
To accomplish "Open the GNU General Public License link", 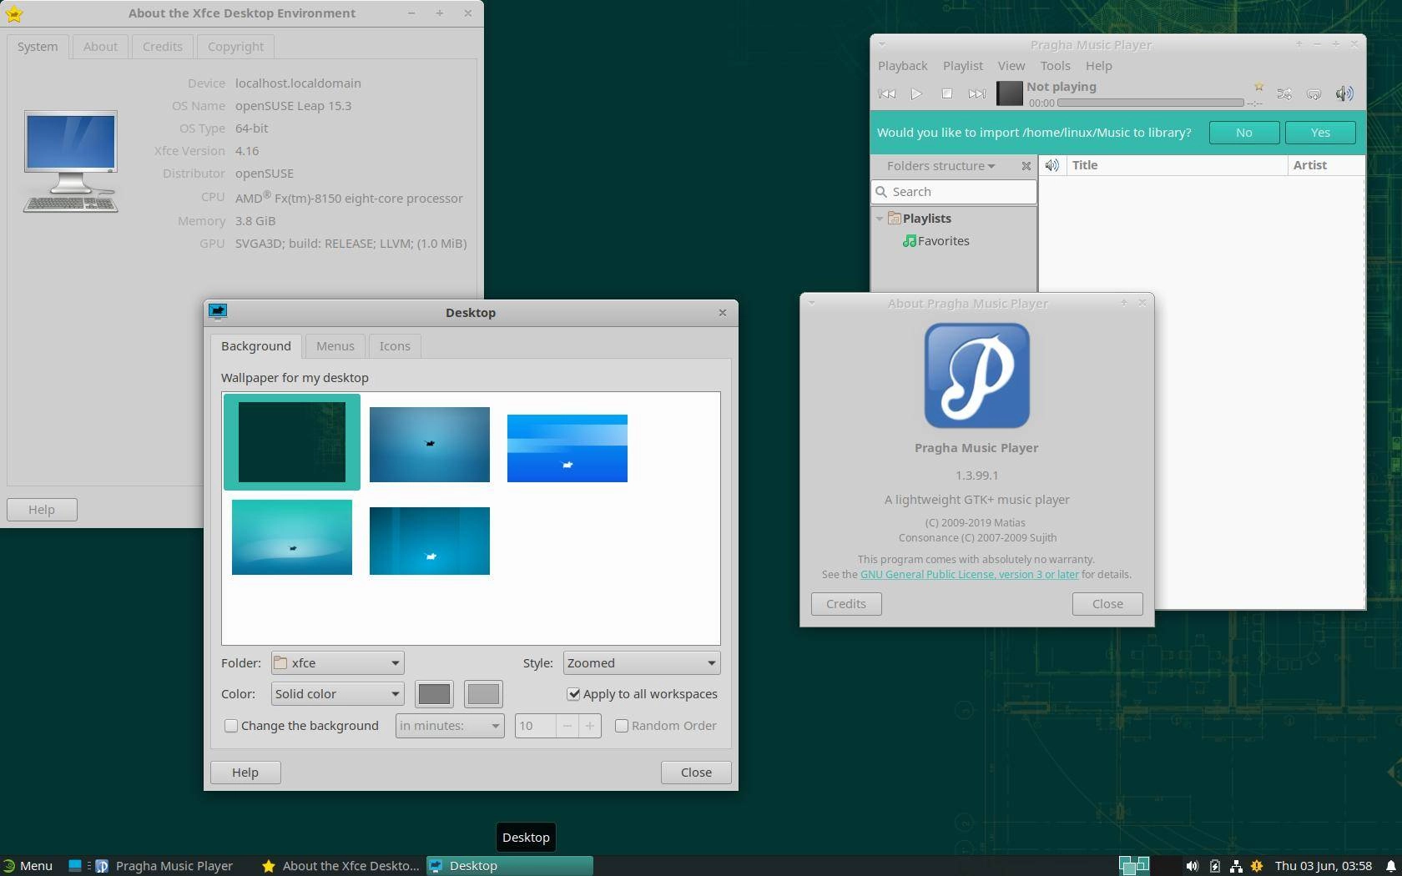I will (970, 575).
